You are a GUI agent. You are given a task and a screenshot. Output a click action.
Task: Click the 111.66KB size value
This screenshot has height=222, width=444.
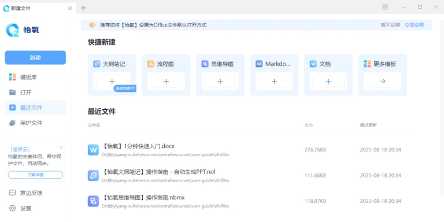315,176
